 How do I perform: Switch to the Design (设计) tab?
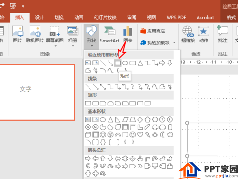coord(39,17)
